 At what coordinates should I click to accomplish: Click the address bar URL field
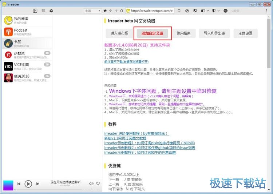coord(149,11)
